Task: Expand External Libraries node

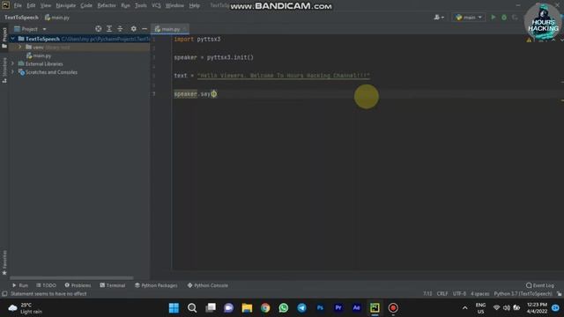Action: [13, 63]
